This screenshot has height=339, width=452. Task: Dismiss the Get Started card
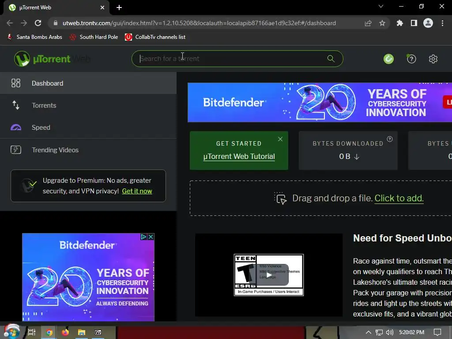coord(280,139)
